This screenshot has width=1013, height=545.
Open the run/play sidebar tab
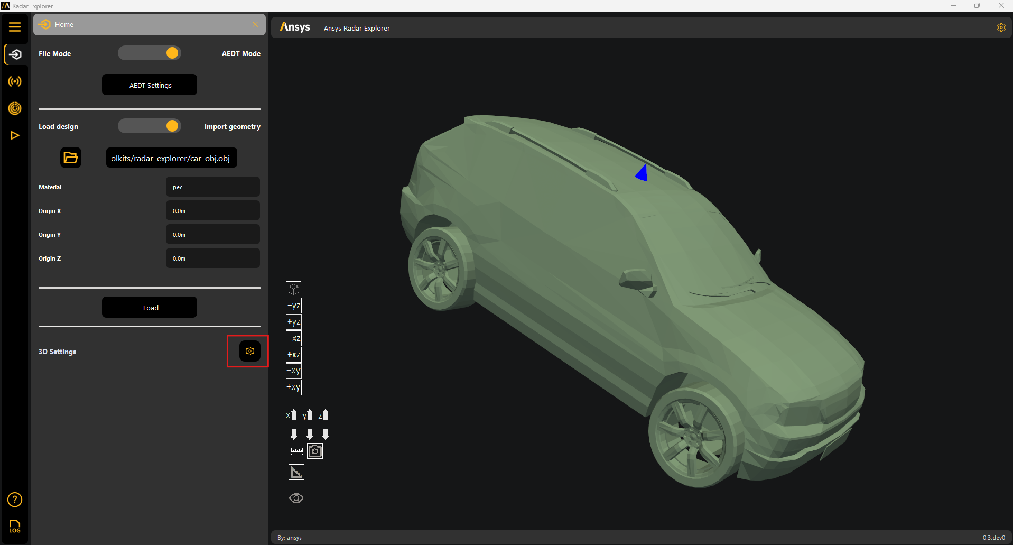coord(15,135)
